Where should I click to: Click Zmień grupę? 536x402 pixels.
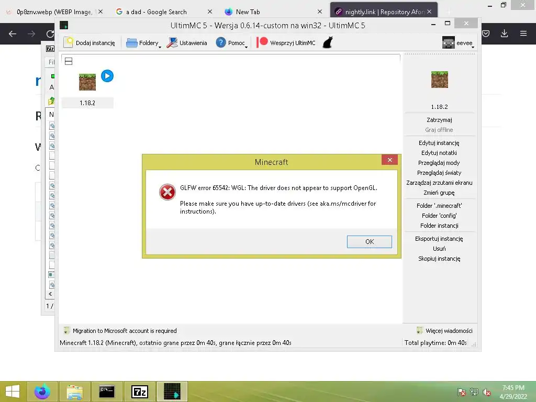pos(439,193)
